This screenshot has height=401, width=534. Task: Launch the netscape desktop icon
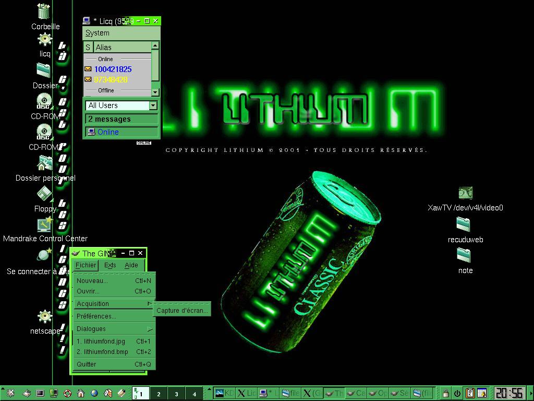tap(45, 317)
